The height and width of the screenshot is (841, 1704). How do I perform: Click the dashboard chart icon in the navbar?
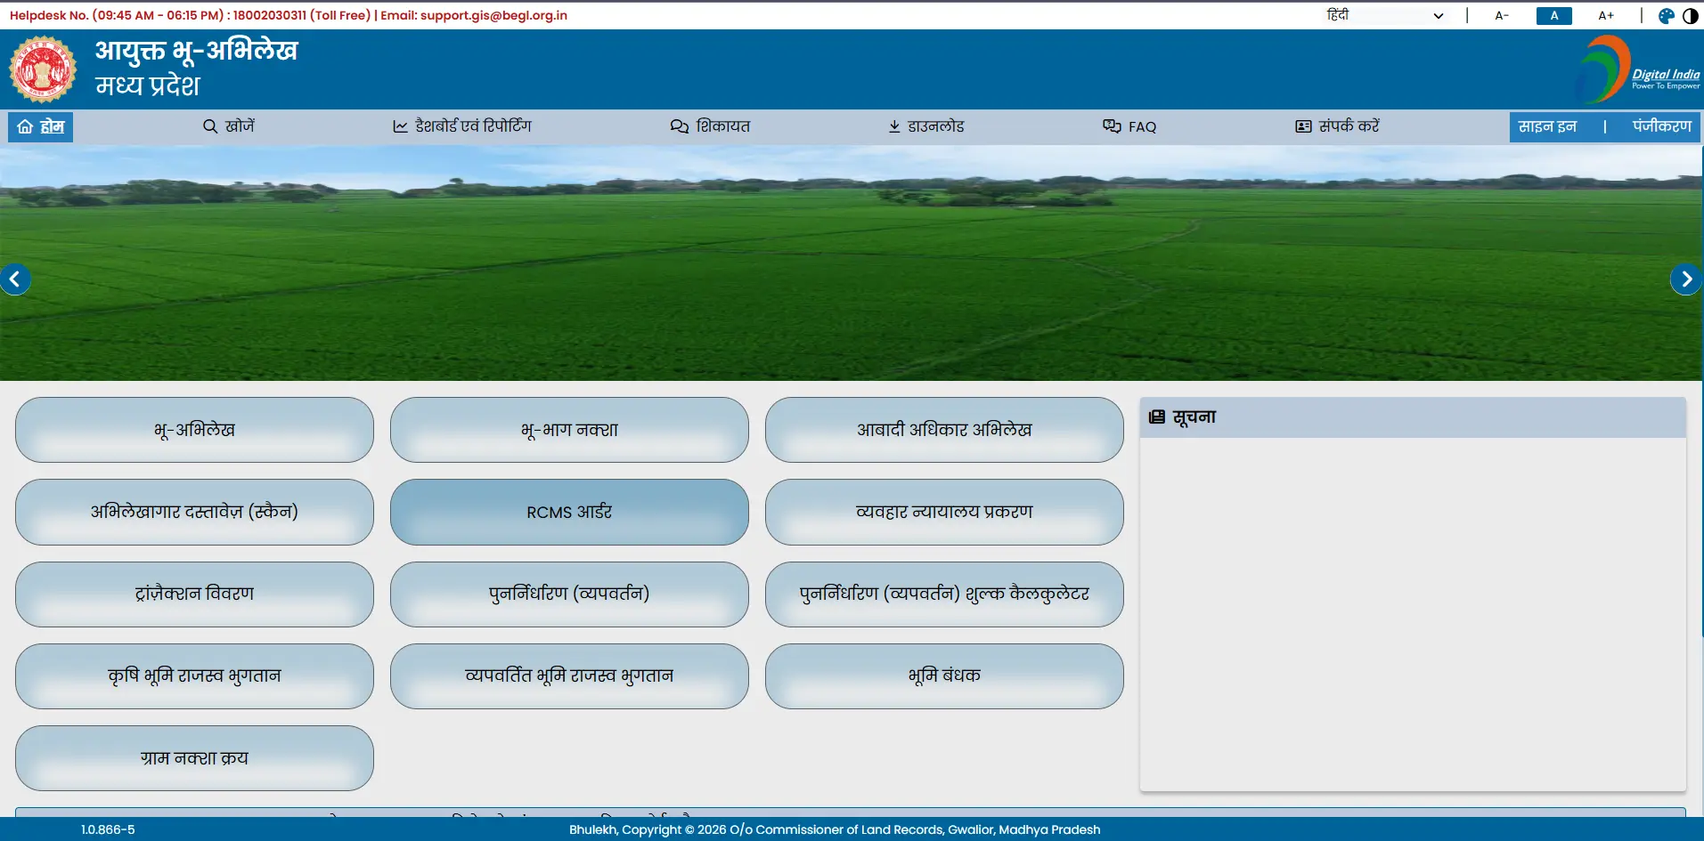pyautogui.click(x=401, y=126)
